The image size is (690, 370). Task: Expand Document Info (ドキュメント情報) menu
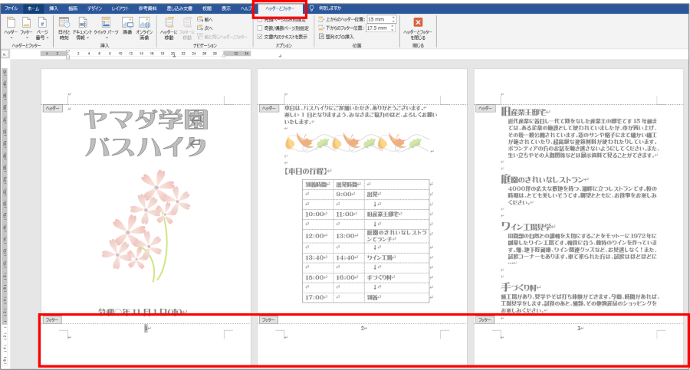point(82,28)
